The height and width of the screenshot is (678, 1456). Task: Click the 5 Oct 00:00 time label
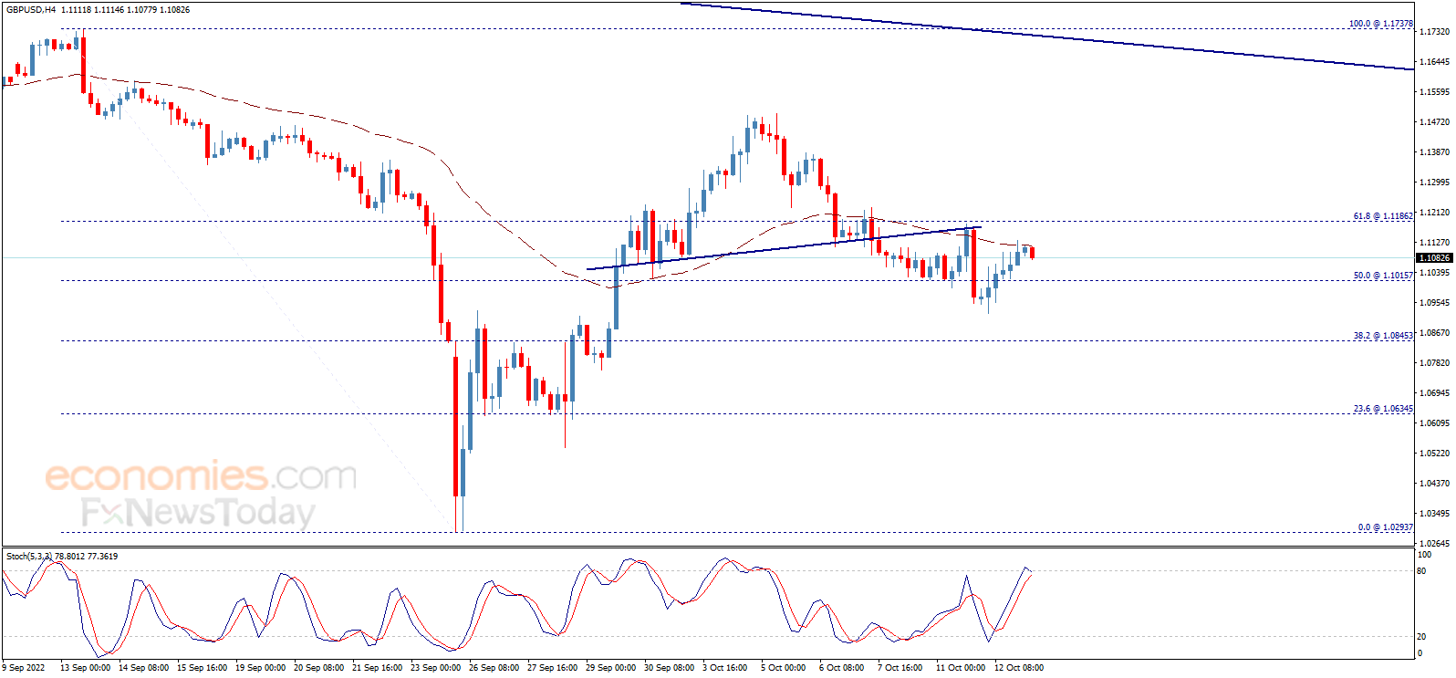click(784, 668)
